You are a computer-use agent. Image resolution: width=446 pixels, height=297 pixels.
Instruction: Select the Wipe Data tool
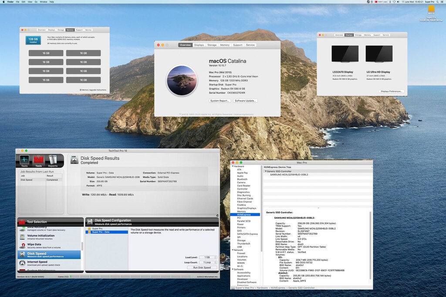point(50,246)
